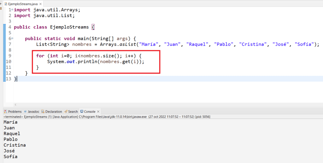Image resolution: width=323 pixels, height=163 pixels.
Task: Click the 'for' keyword on line 9
Action: [x=40, y=56]
